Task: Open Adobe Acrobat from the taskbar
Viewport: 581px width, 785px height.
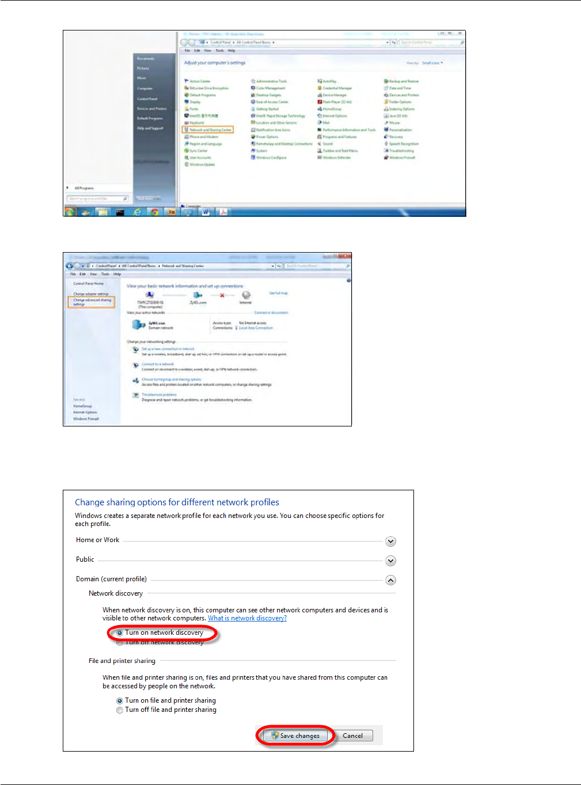Action: click(x=223, y=212)
